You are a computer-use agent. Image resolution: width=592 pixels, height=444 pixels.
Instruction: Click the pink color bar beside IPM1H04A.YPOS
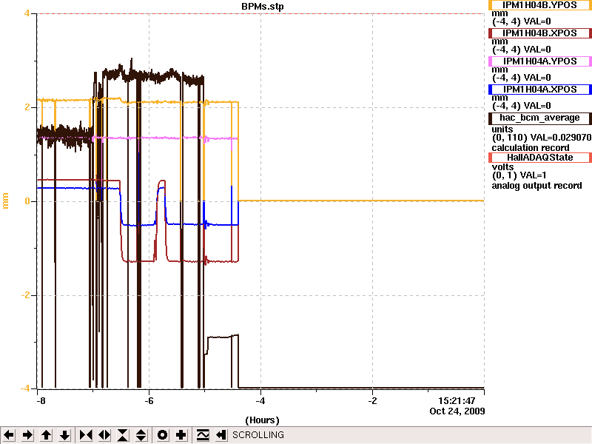(490, 61)
